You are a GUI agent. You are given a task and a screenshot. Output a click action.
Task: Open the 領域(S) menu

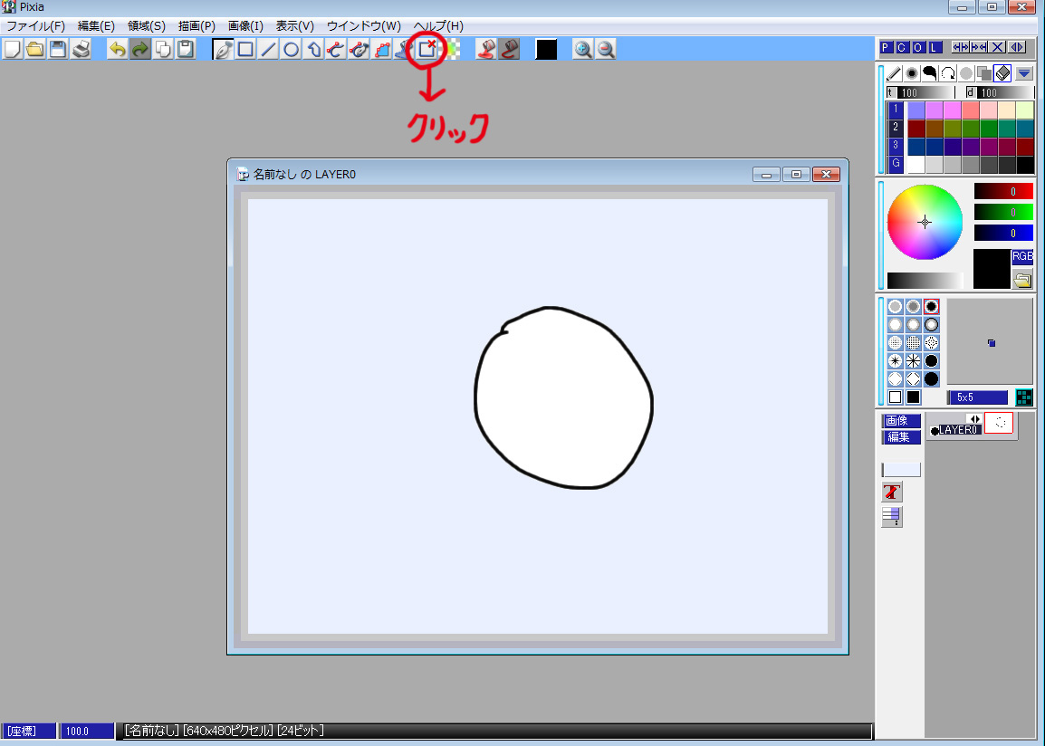coord(147,26)
